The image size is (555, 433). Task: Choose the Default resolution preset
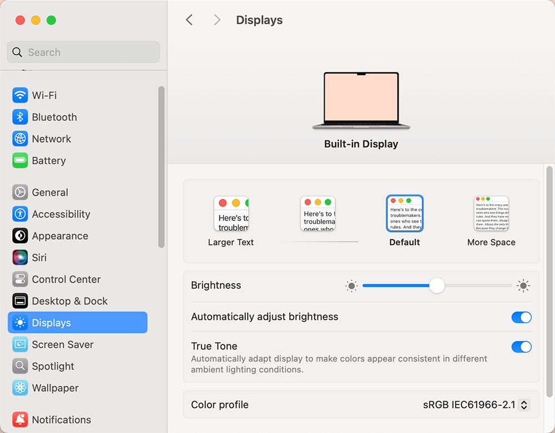[x=405, y=214]
